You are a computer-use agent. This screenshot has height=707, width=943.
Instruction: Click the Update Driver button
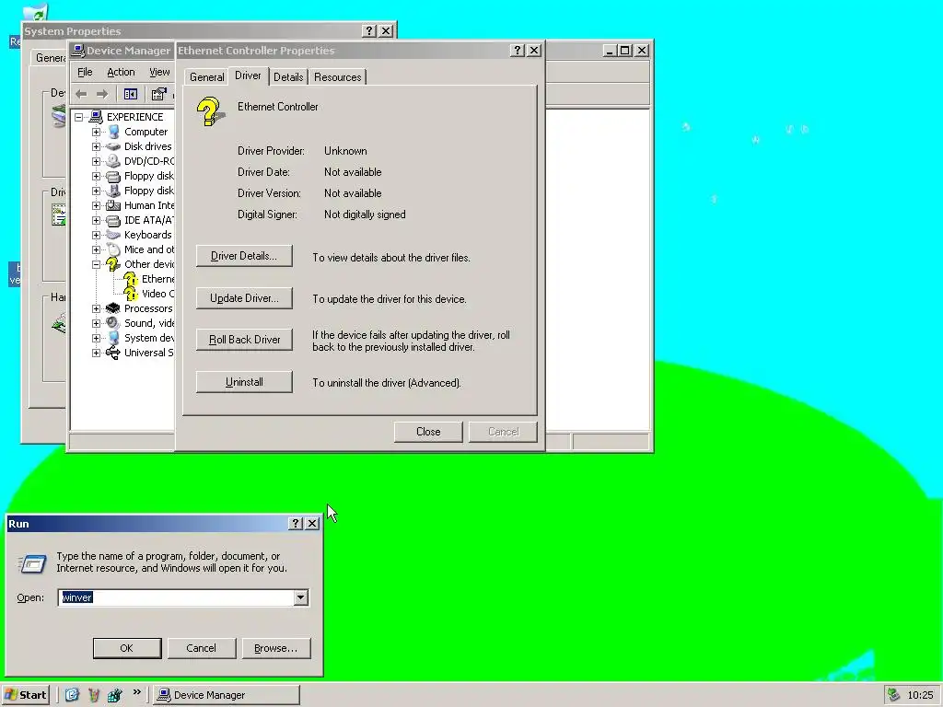244,298
